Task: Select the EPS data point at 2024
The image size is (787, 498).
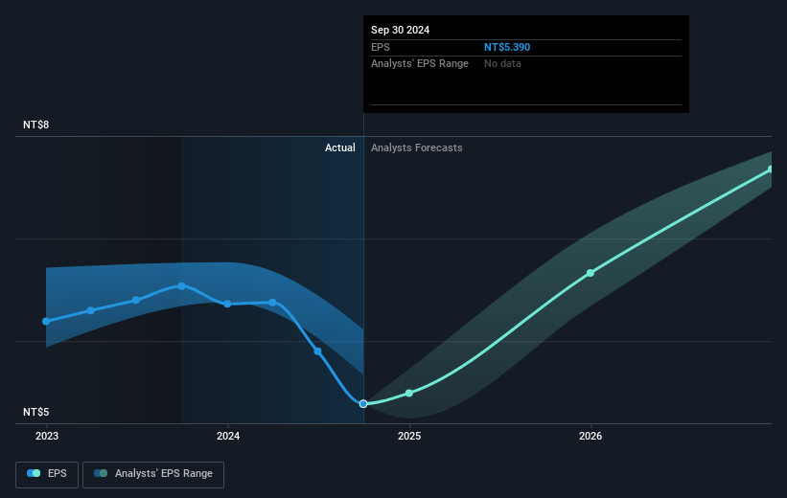Action: pos(227,304)
